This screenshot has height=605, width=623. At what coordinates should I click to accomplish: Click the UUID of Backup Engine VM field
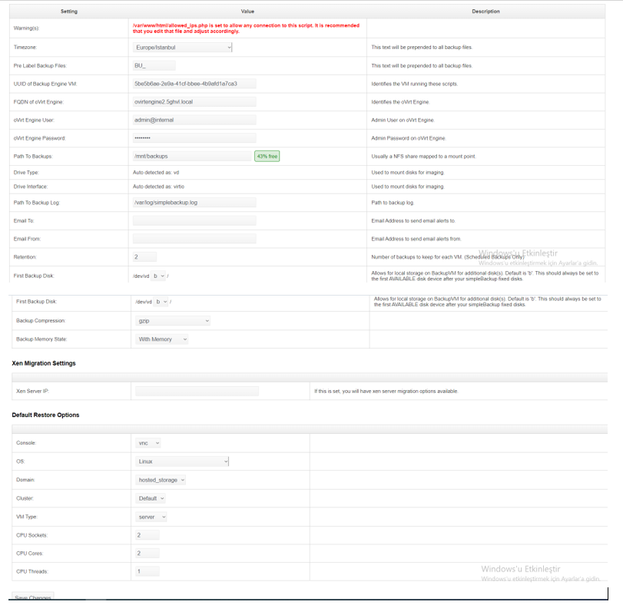pos(194,83)
